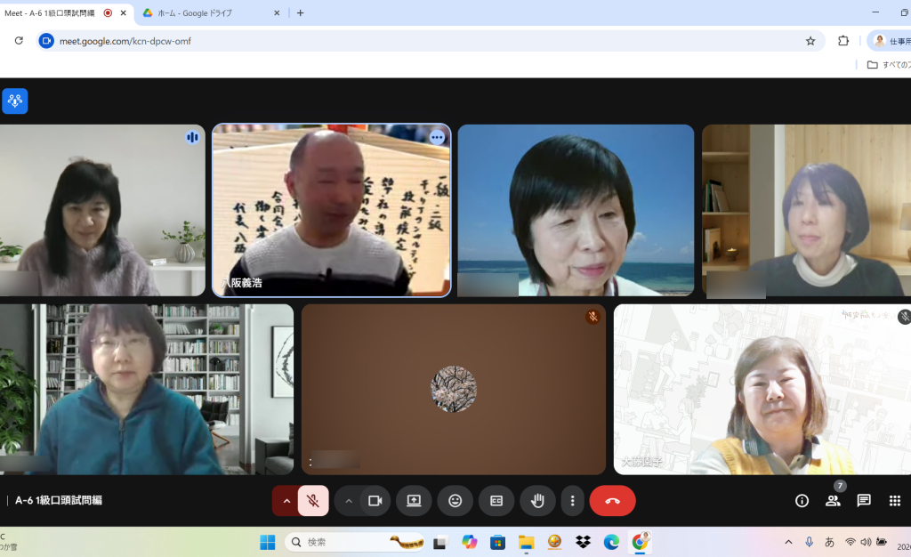This screenshot has height=557, width=911.
Task: Open options on 八阪義浩's video tile
Action: tap(437, 137)
